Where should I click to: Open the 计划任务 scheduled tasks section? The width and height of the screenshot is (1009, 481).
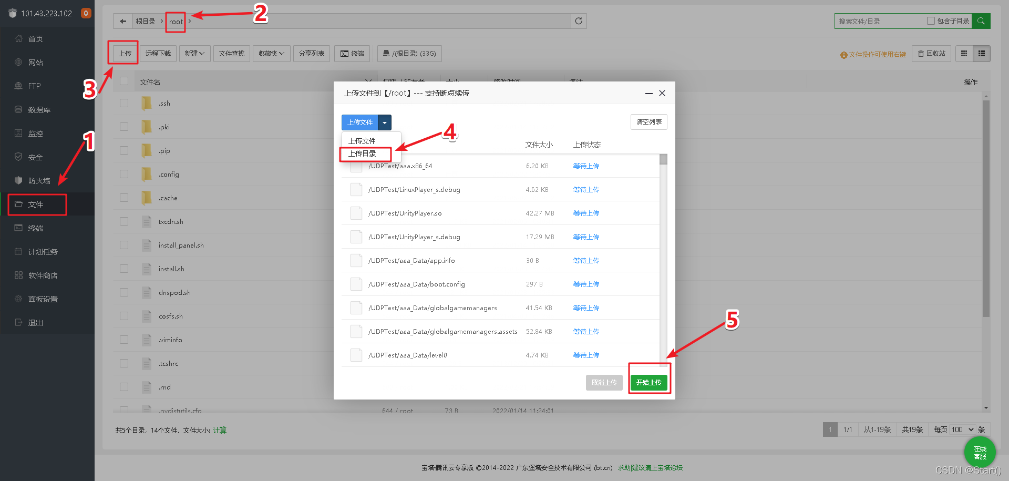pos(43,252)
